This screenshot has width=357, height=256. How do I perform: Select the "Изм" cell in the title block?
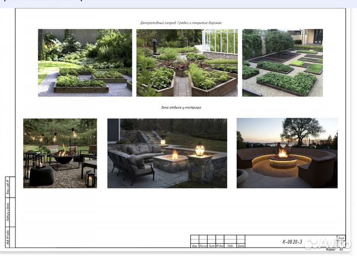195,246
